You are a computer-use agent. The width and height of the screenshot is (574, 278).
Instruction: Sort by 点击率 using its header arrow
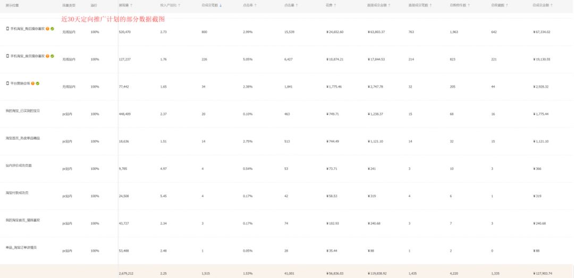coord(255,5)
